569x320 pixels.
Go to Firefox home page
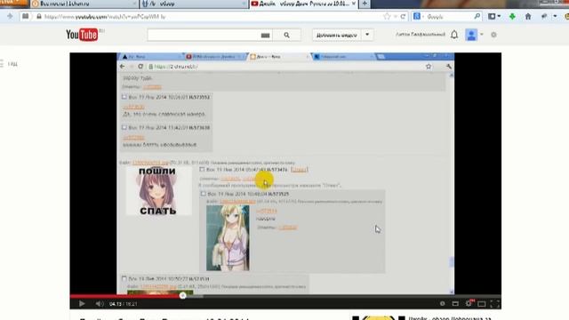point(528,16)
